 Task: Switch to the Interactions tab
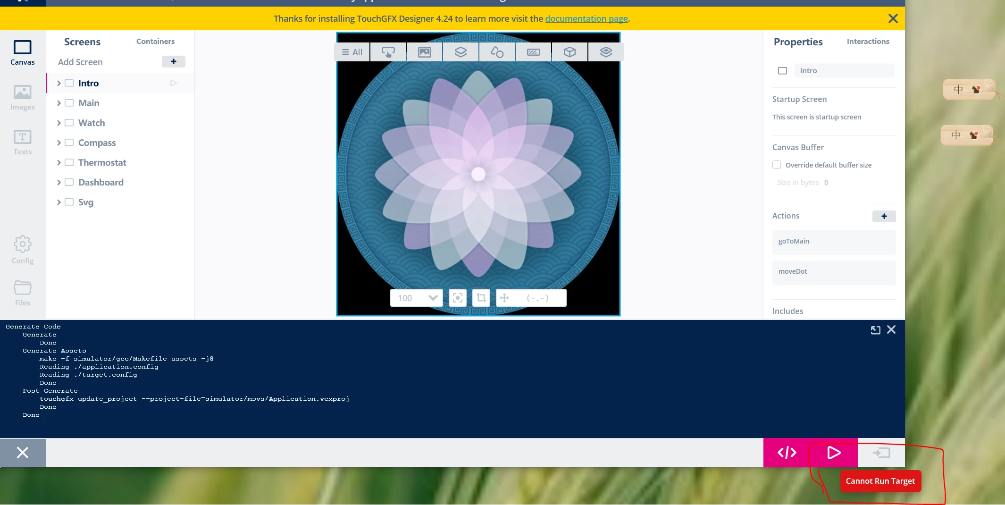pos(868,42)
